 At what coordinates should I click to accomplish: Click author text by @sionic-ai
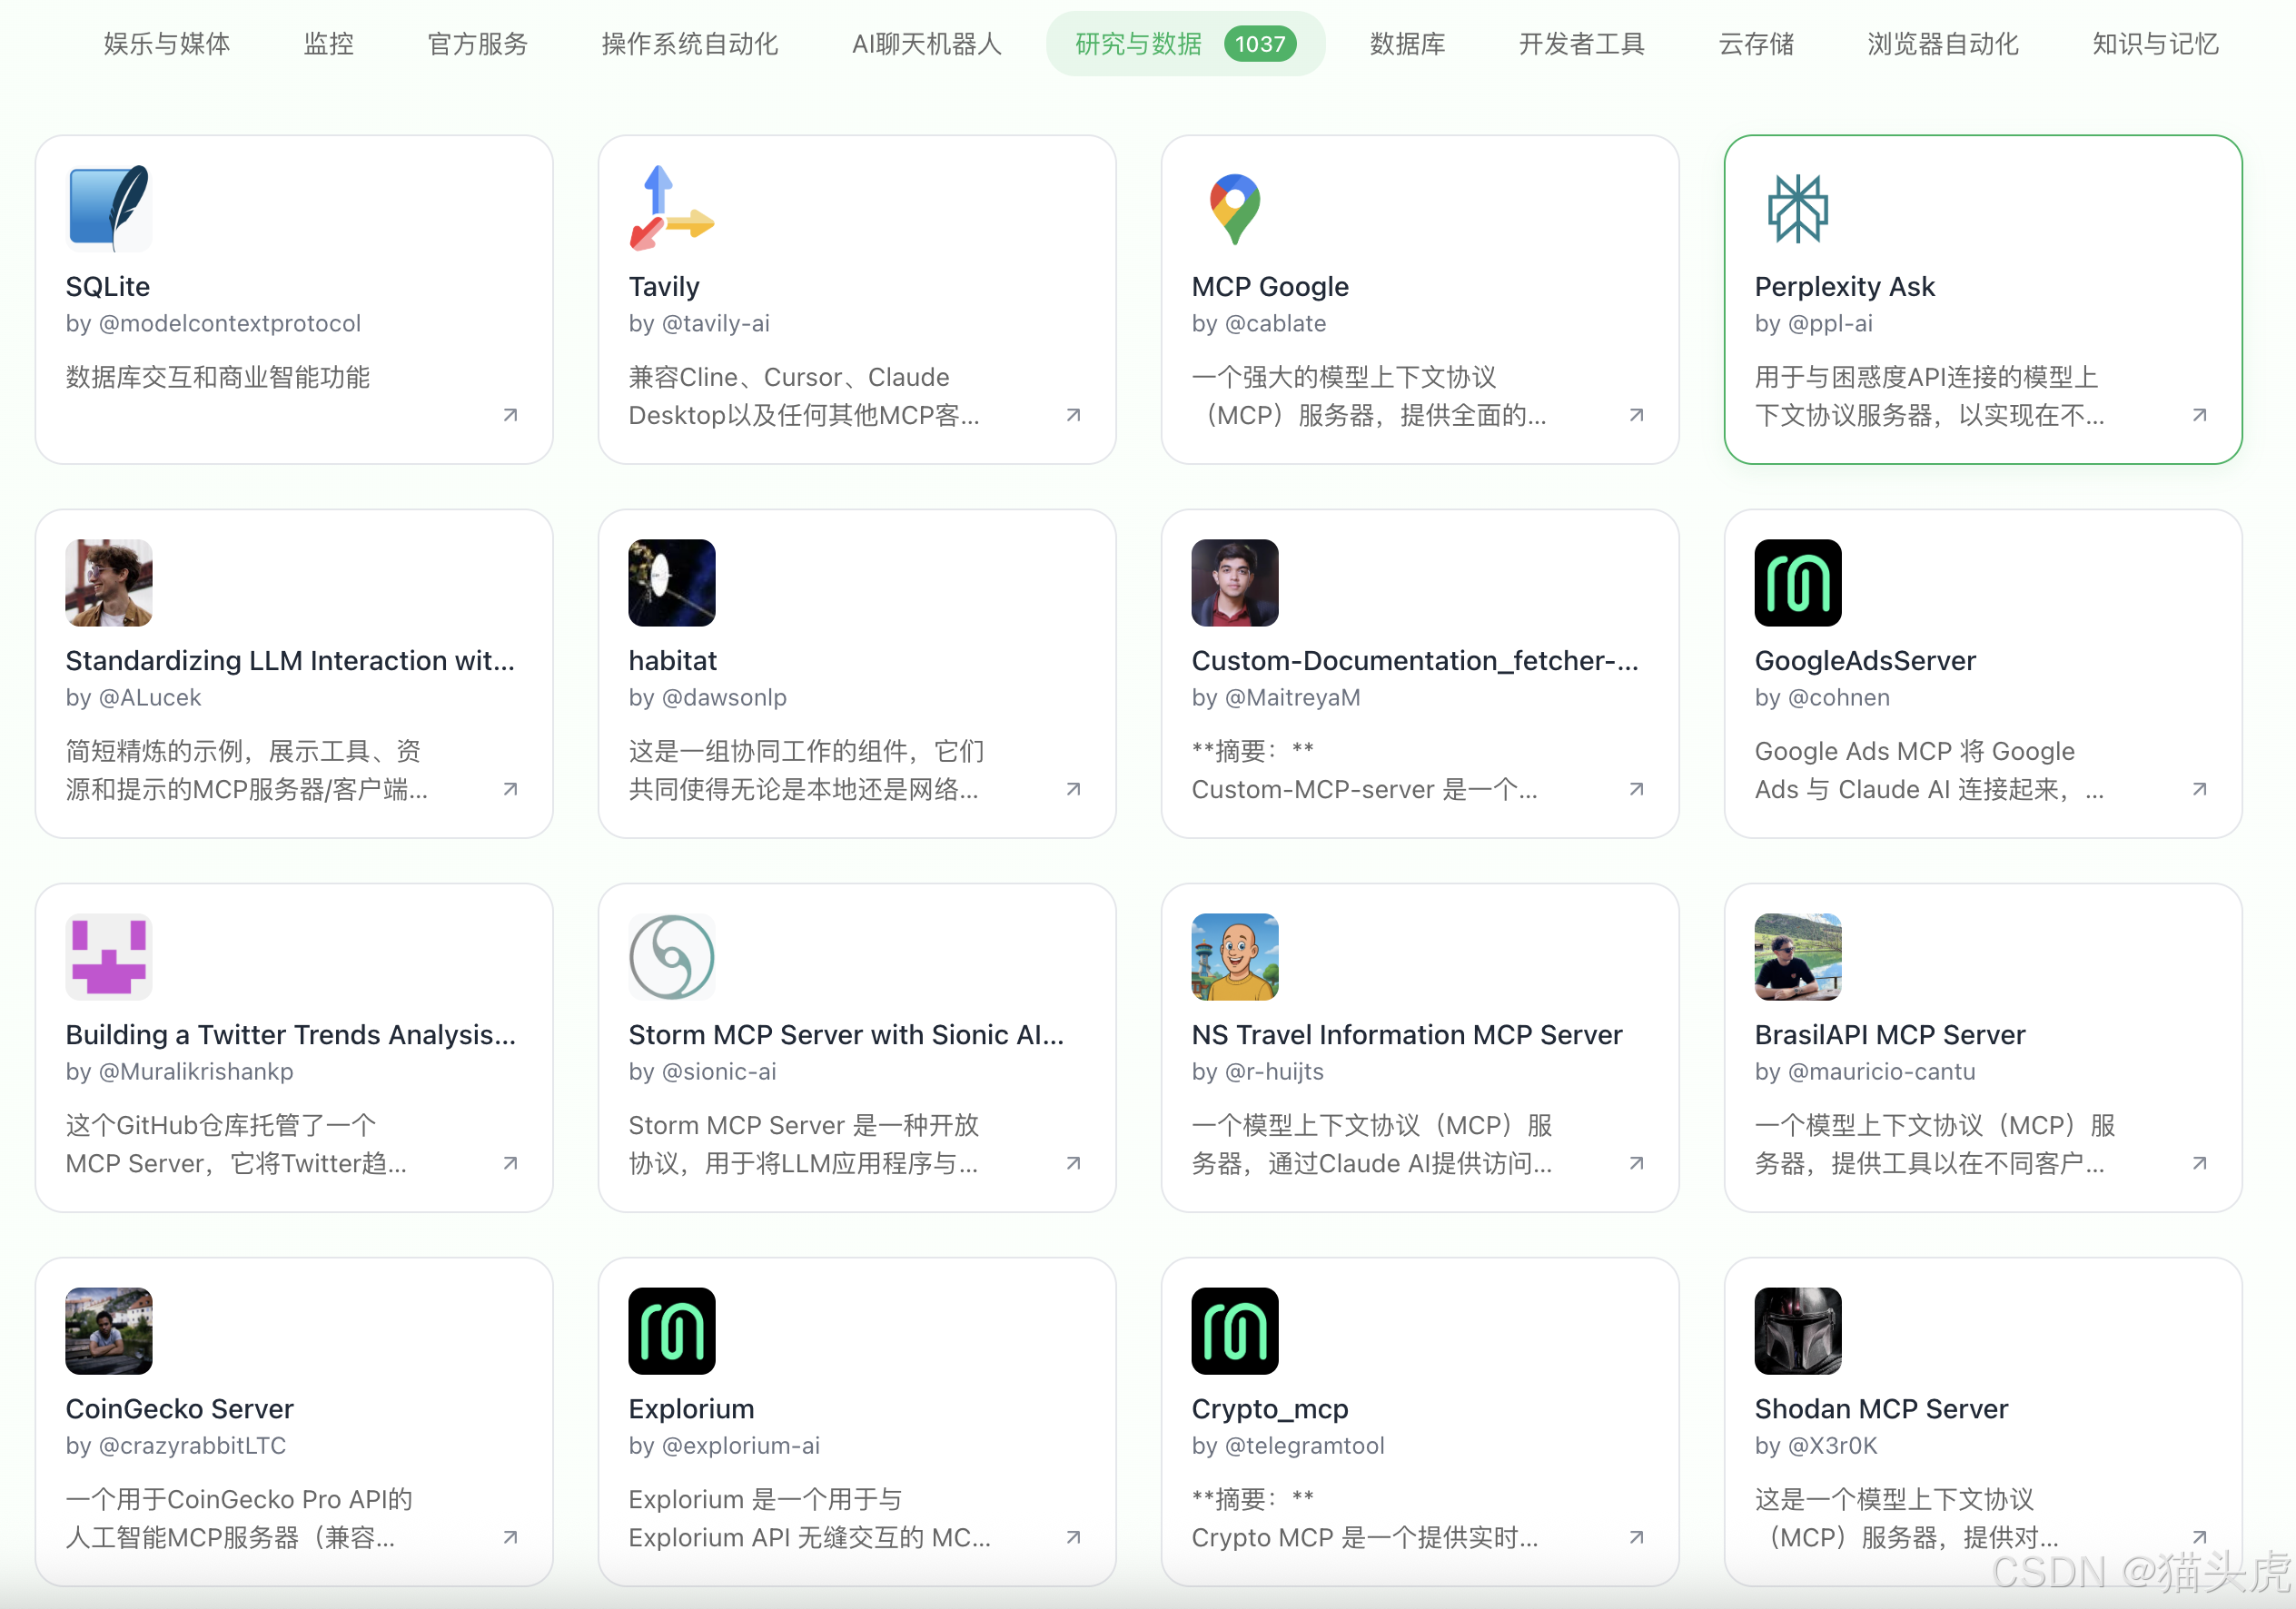click(702, 1072)
